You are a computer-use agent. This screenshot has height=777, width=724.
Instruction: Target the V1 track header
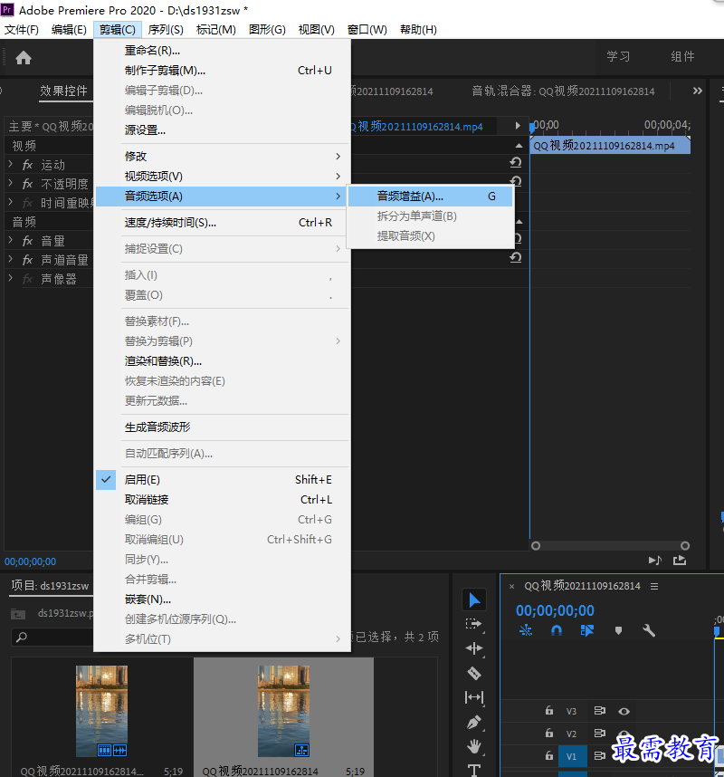pyautogui.click(x=572, y=756)
